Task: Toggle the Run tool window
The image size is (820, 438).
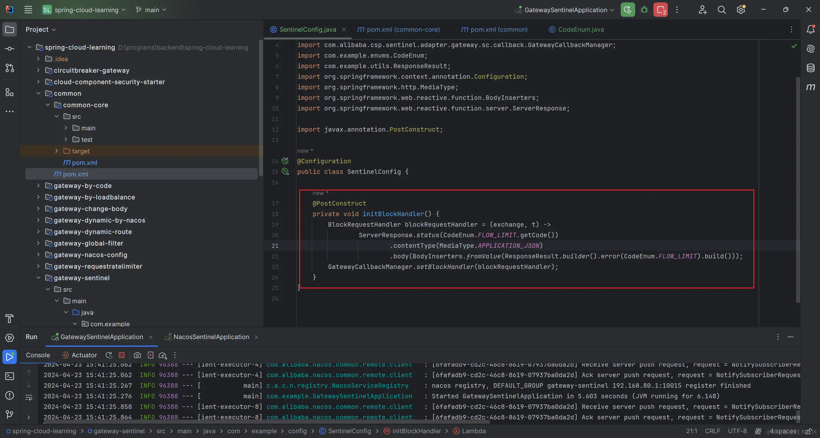Action: click(10, 357)
